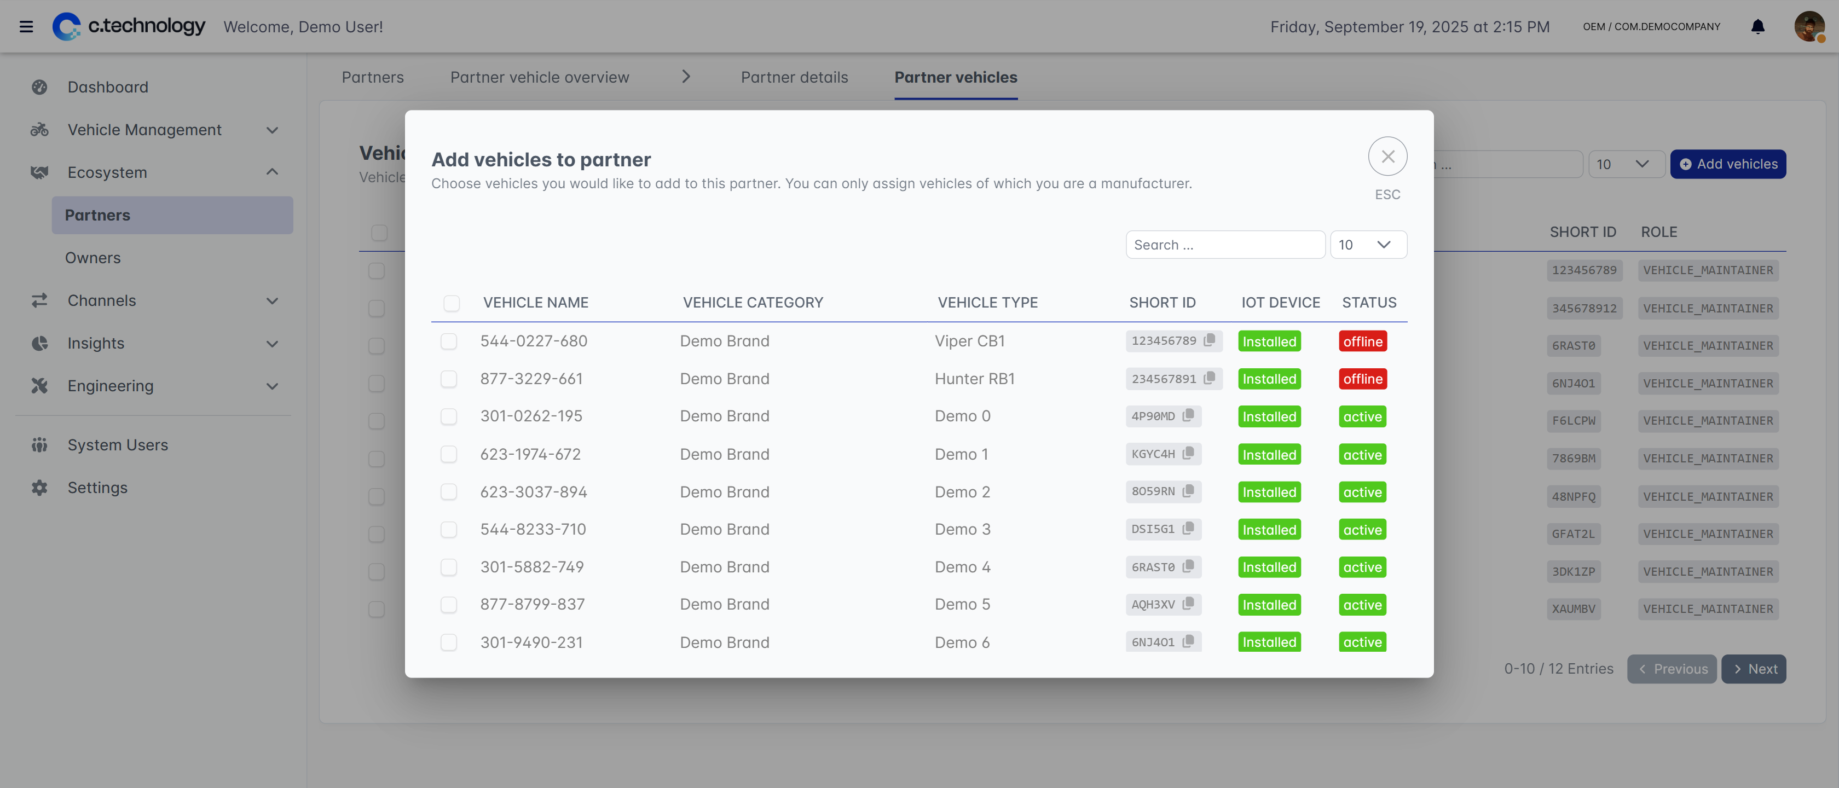Click the dialog Search field

pos(1224,245)
